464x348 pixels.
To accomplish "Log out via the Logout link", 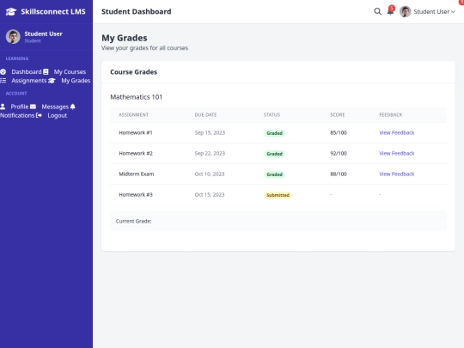I will click(x=58, y=115).
